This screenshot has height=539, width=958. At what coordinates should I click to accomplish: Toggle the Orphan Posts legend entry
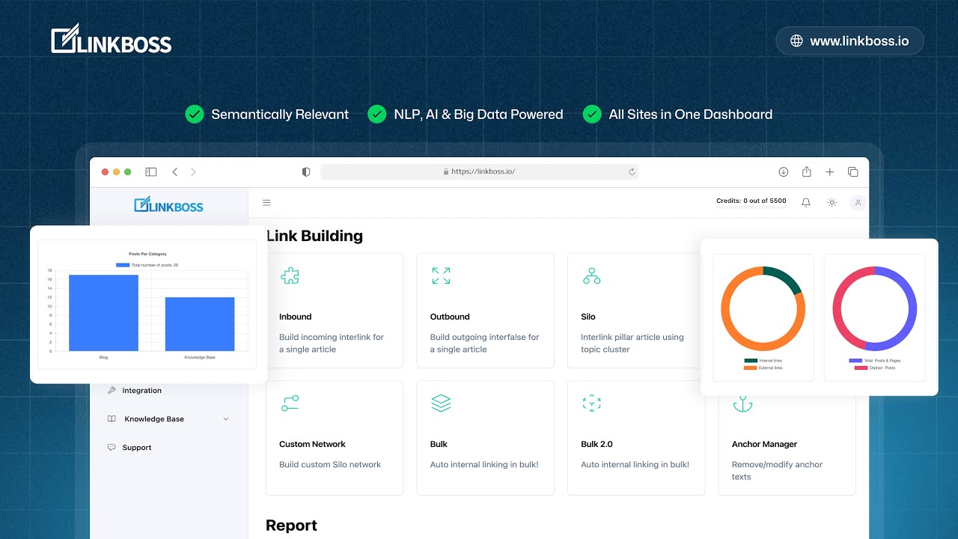(874, 368)
